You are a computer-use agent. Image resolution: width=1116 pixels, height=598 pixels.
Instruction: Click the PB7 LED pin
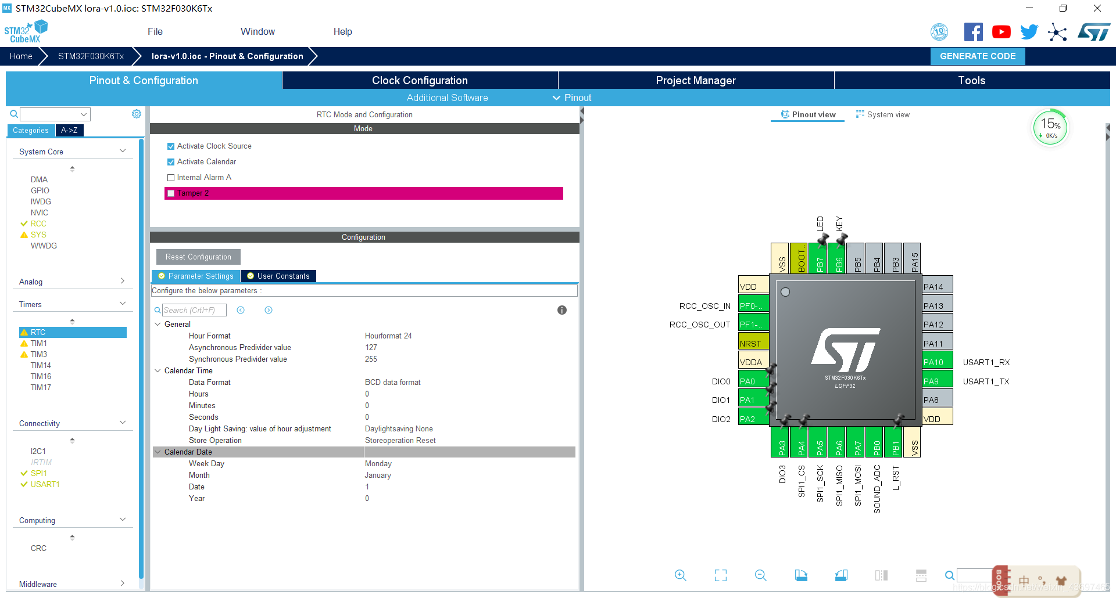pos(818,259)
